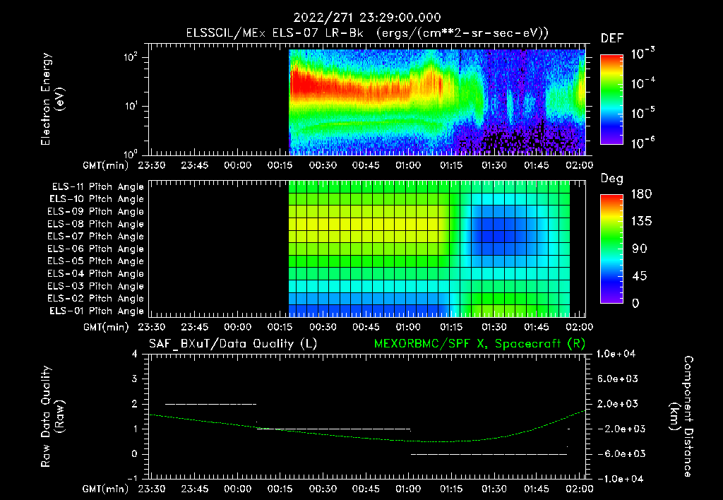Click the 90 tick on the Deg color bar
This screenshot has height=500, width=723.
point(640,249)
